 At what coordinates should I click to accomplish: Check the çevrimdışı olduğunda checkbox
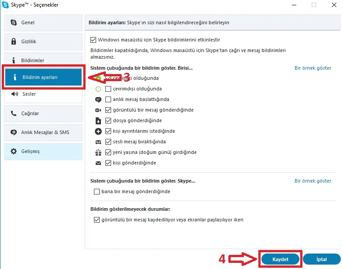[x=108, y=89]
